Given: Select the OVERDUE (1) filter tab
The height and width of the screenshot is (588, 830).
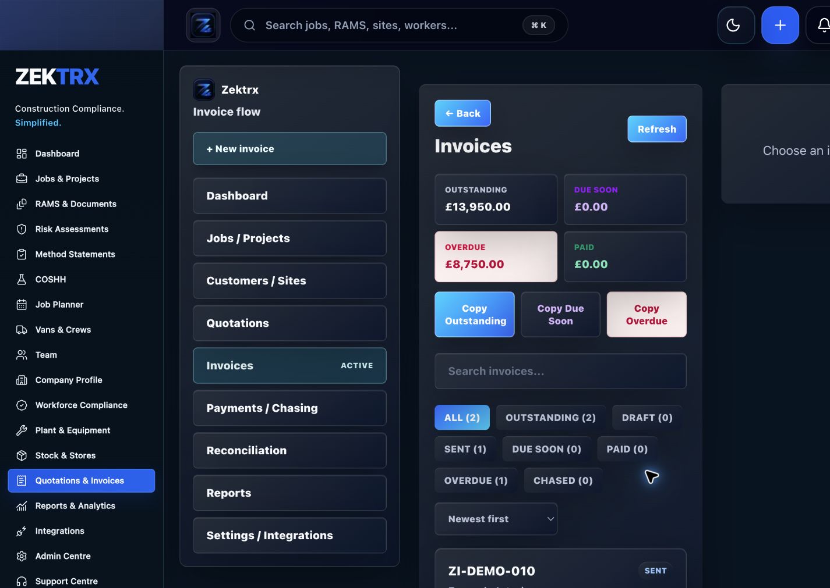Looking at the screenshot, I should click(476, 480).
